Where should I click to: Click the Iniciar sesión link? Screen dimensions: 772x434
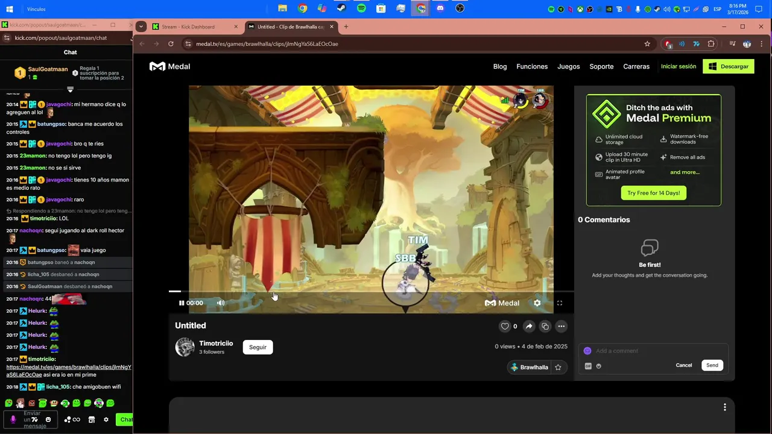coord(679,66)
